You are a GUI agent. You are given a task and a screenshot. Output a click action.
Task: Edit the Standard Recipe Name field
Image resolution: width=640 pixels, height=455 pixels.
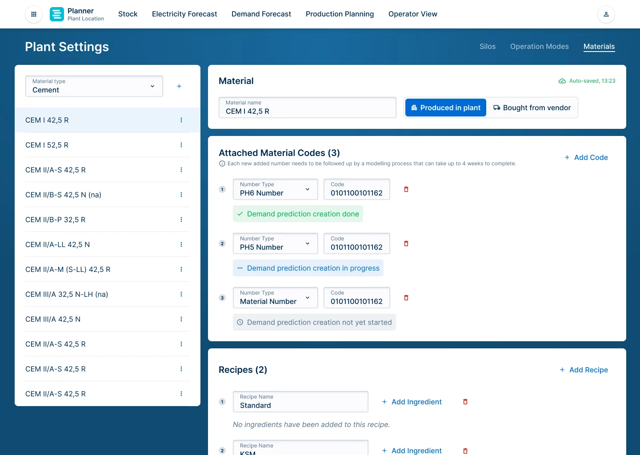coord(301,402)
